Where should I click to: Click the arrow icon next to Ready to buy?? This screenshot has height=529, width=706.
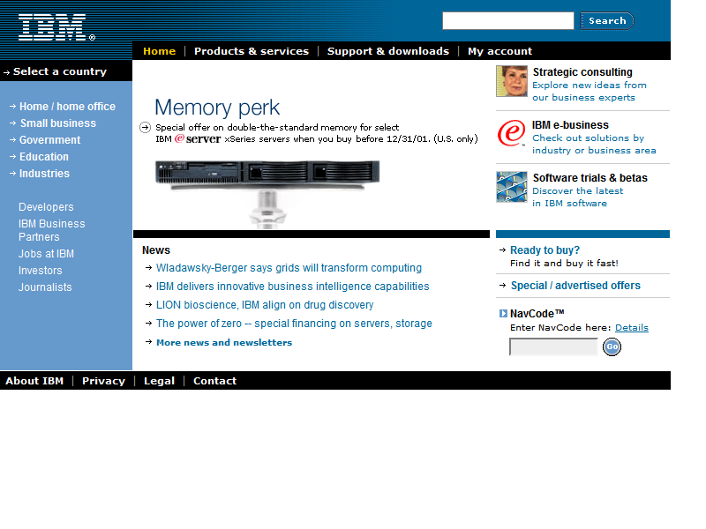coord(503,250)
